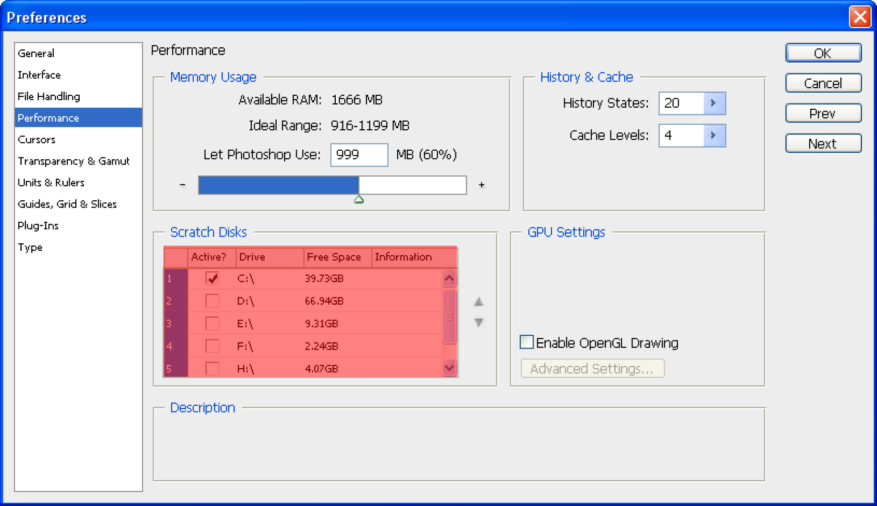Screen dimensions: 877x506
Task: Click the Active? column header
Action: pos(212,257)
